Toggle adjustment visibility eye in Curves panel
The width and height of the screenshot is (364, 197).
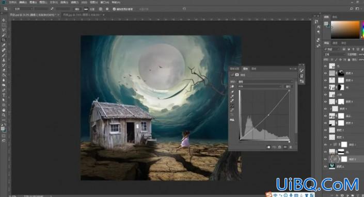[x=285, y=147]
